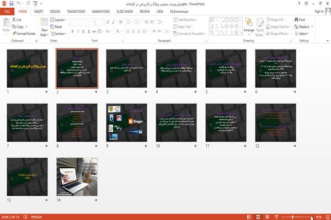
Task: Expand the Copy dropdown arrow
Action: click(26, 27)
